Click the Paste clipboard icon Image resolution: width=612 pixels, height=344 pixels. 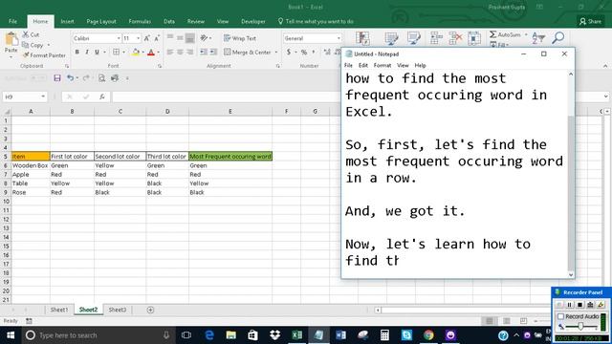11,39
